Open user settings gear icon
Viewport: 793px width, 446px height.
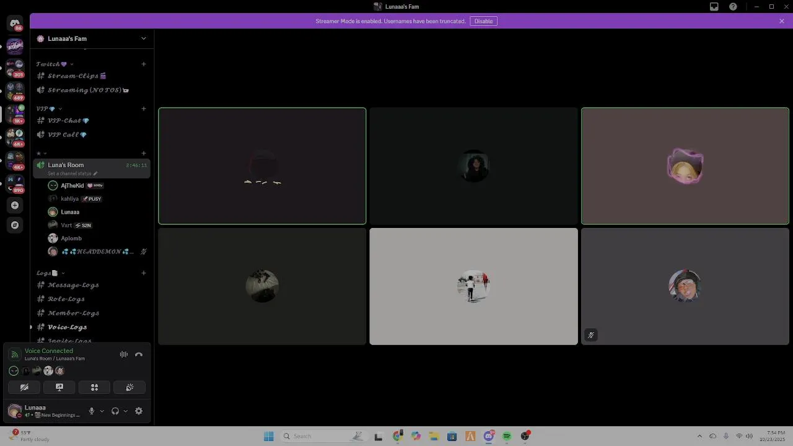tap(139, 411)
